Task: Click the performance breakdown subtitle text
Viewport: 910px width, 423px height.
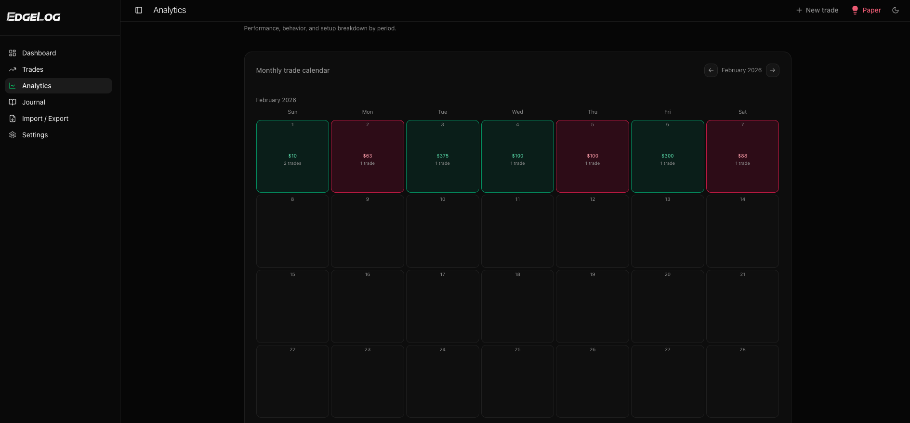Action: pyautogui.click(x=320, y=28)
